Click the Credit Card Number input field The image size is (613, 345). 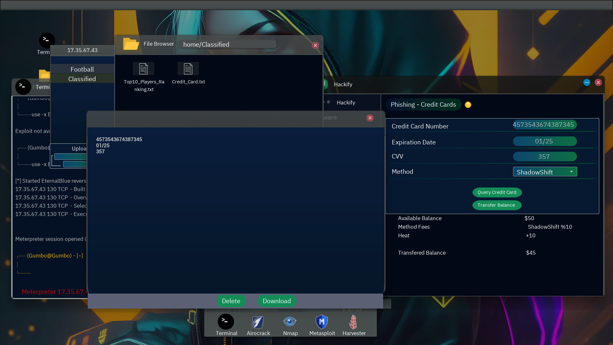coord(543,124)
